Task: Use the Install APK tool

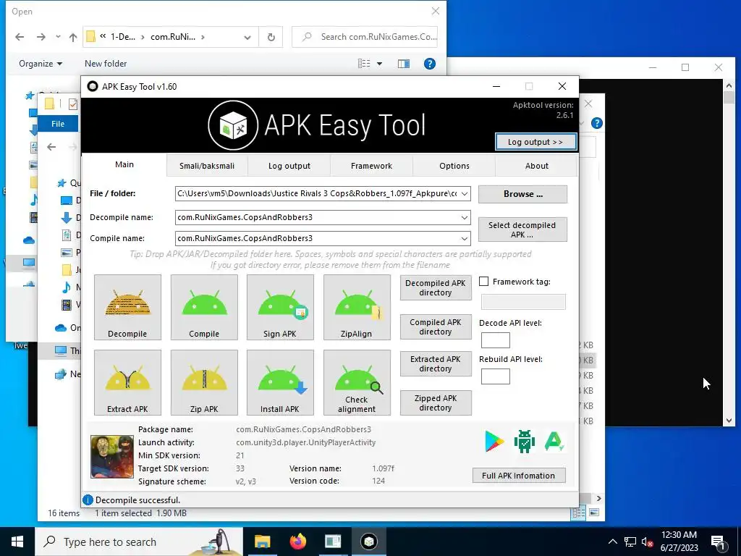Action: click(x=280, y=382)
